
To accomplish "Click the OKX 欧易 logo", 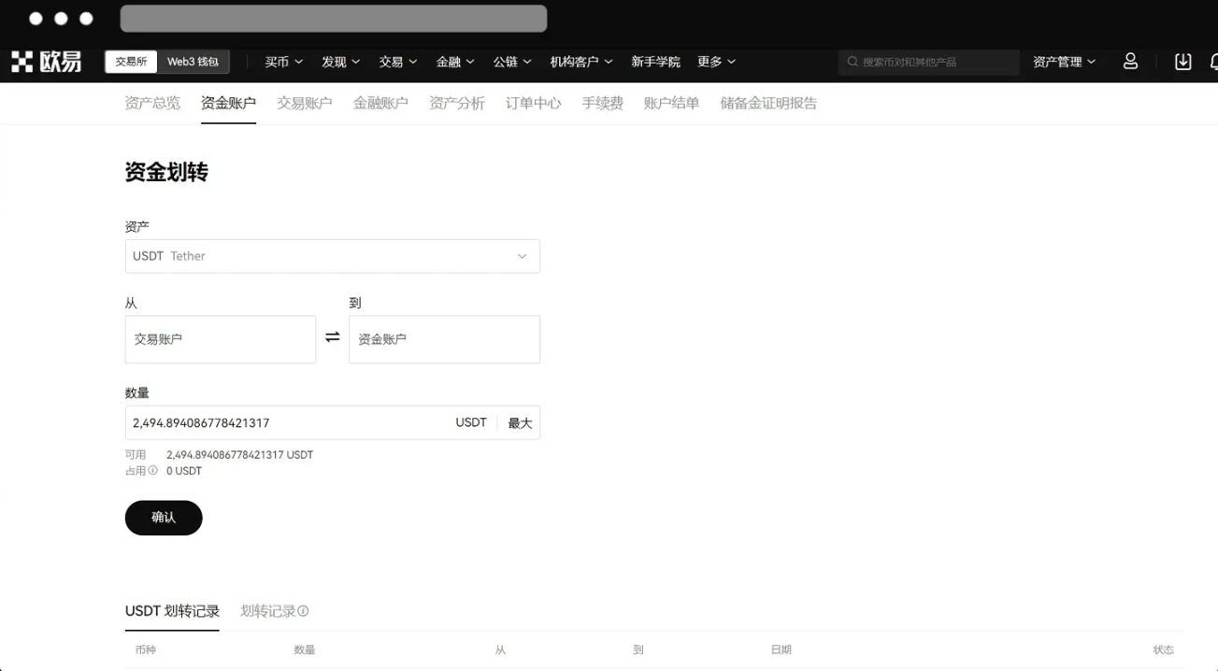I will point(47,62).
